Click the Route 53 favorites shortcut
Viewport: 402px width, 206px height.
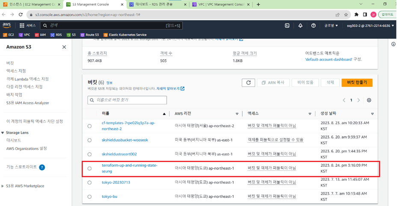(x=89, y=35)
